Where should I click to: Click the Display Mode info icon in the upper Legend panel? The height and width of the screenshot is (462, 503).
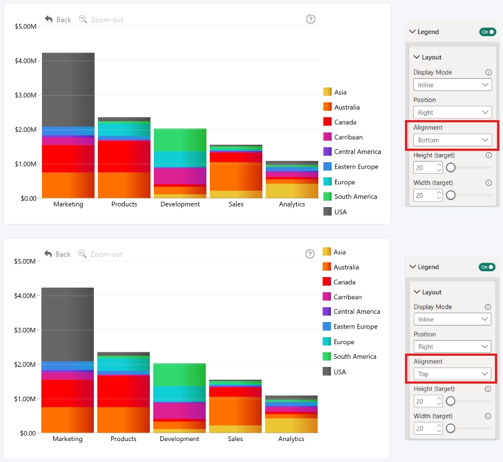488,72
